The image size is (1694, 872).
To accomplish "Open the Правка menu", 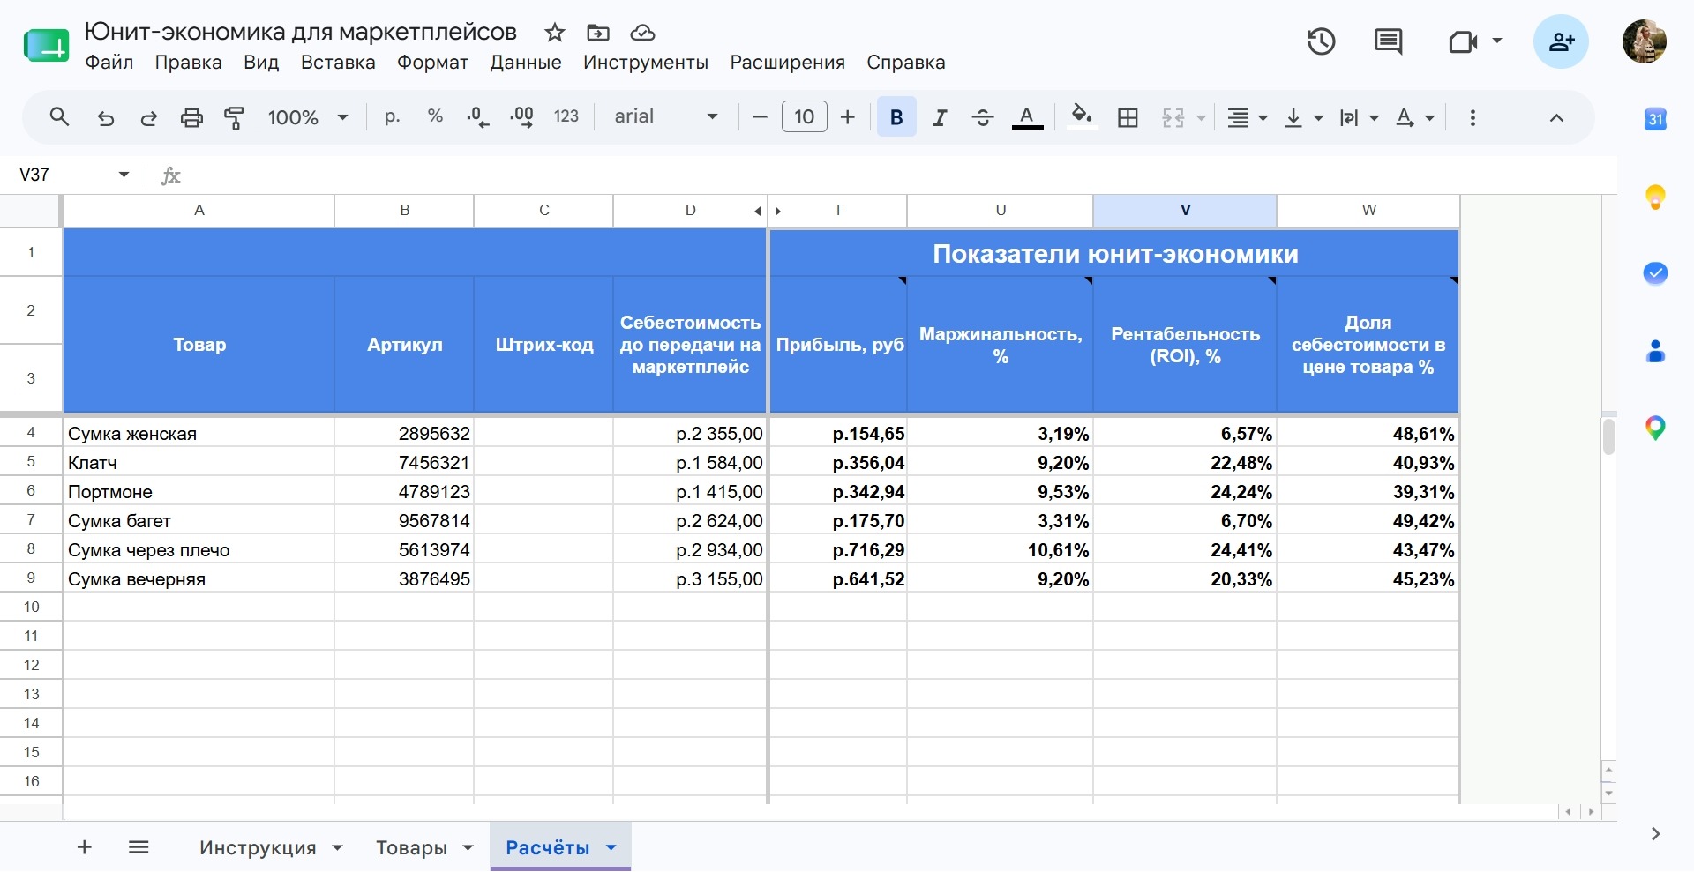I will [x=188, y=63].
